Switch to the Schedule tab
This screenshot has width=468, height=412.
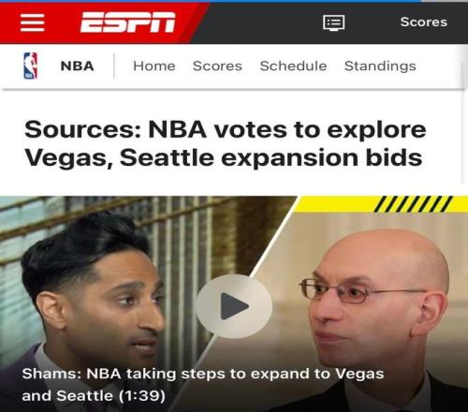tap(293, 66)
